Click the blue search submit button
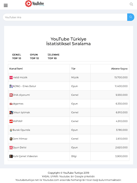This screenshot has height=183, width=137. point(131,17)
